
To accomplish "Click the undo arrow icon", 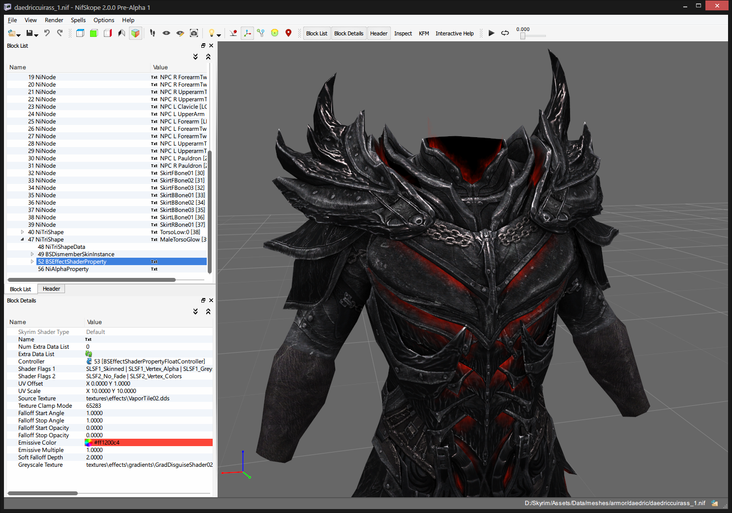I will coord(47,33).
